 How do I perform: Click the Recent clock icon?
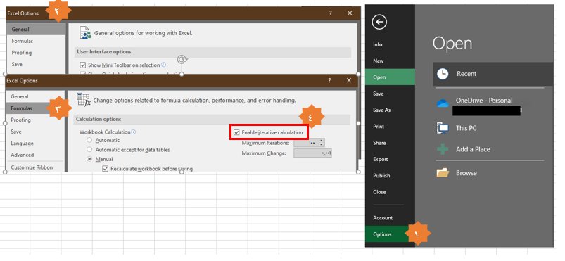pyautogui.click(x=443, y=74)
